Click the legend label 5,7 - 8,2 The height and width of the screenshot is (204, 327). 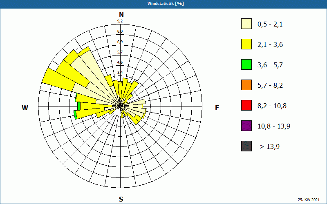pyautogui.click(x=270, y=86)
